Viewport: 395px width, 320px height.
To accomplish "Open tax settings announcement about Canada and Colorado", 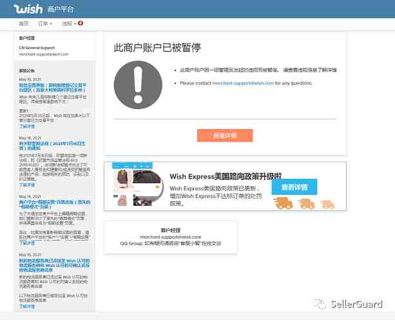I will point(53,88).
